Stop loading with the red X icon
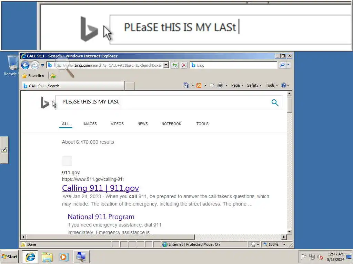 tap(184, 65)
